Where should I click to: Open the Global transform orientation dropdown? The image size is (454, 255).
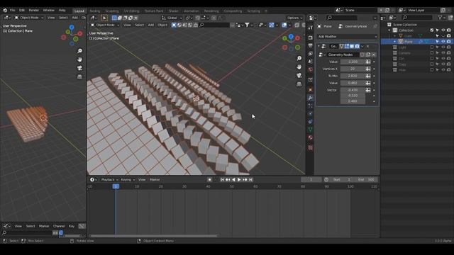(x=172, y=18)
